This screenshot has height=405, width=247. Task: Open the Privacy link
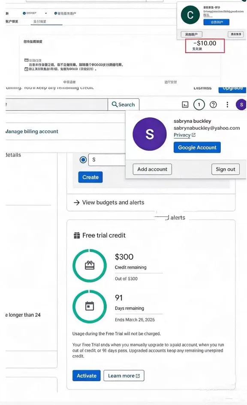pyautogui.click(x=182, y=135)
